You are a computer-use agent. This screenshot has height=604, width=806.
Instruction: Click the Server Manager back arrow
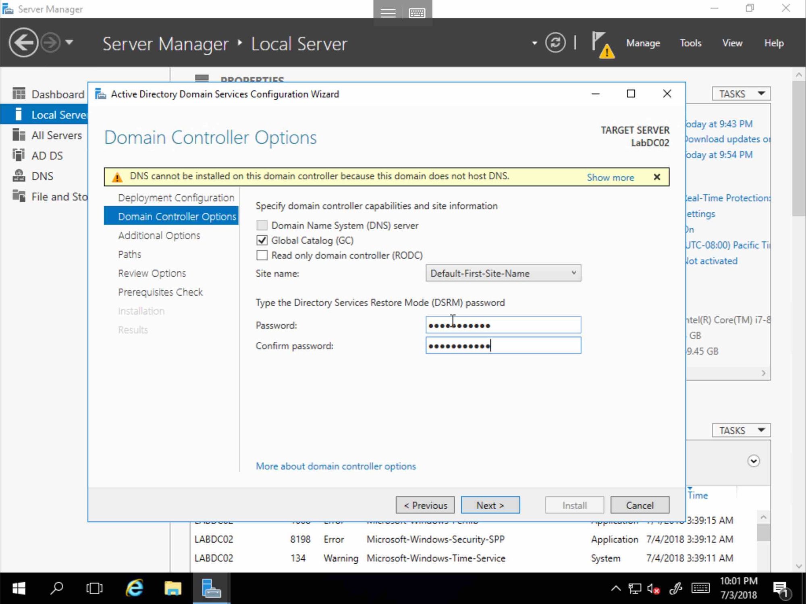click(23, 43)
